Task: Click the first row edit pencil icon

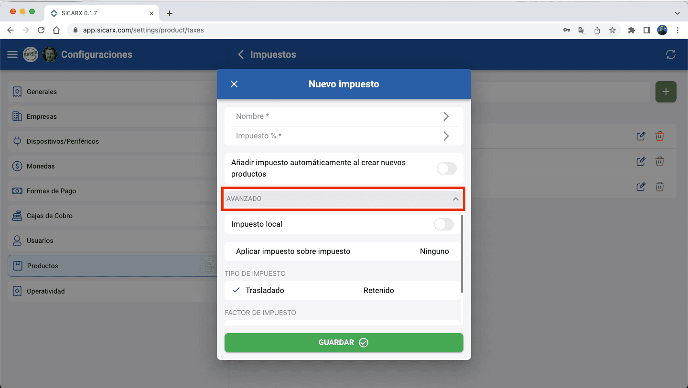Action: (x=641, y=136)
